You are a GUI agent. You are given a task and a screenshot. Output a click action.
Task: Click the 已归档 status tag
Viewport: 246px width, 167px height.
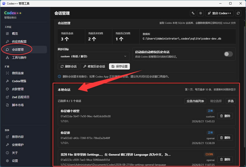pos(209,154)
